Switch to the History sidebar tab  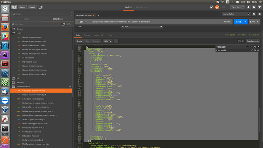[26, 19]
